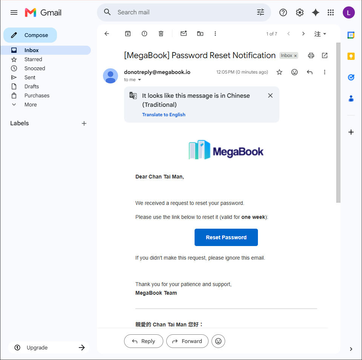Open the main menu hamburger icon
Screen dimensions: 362x360
coord(14,12)
